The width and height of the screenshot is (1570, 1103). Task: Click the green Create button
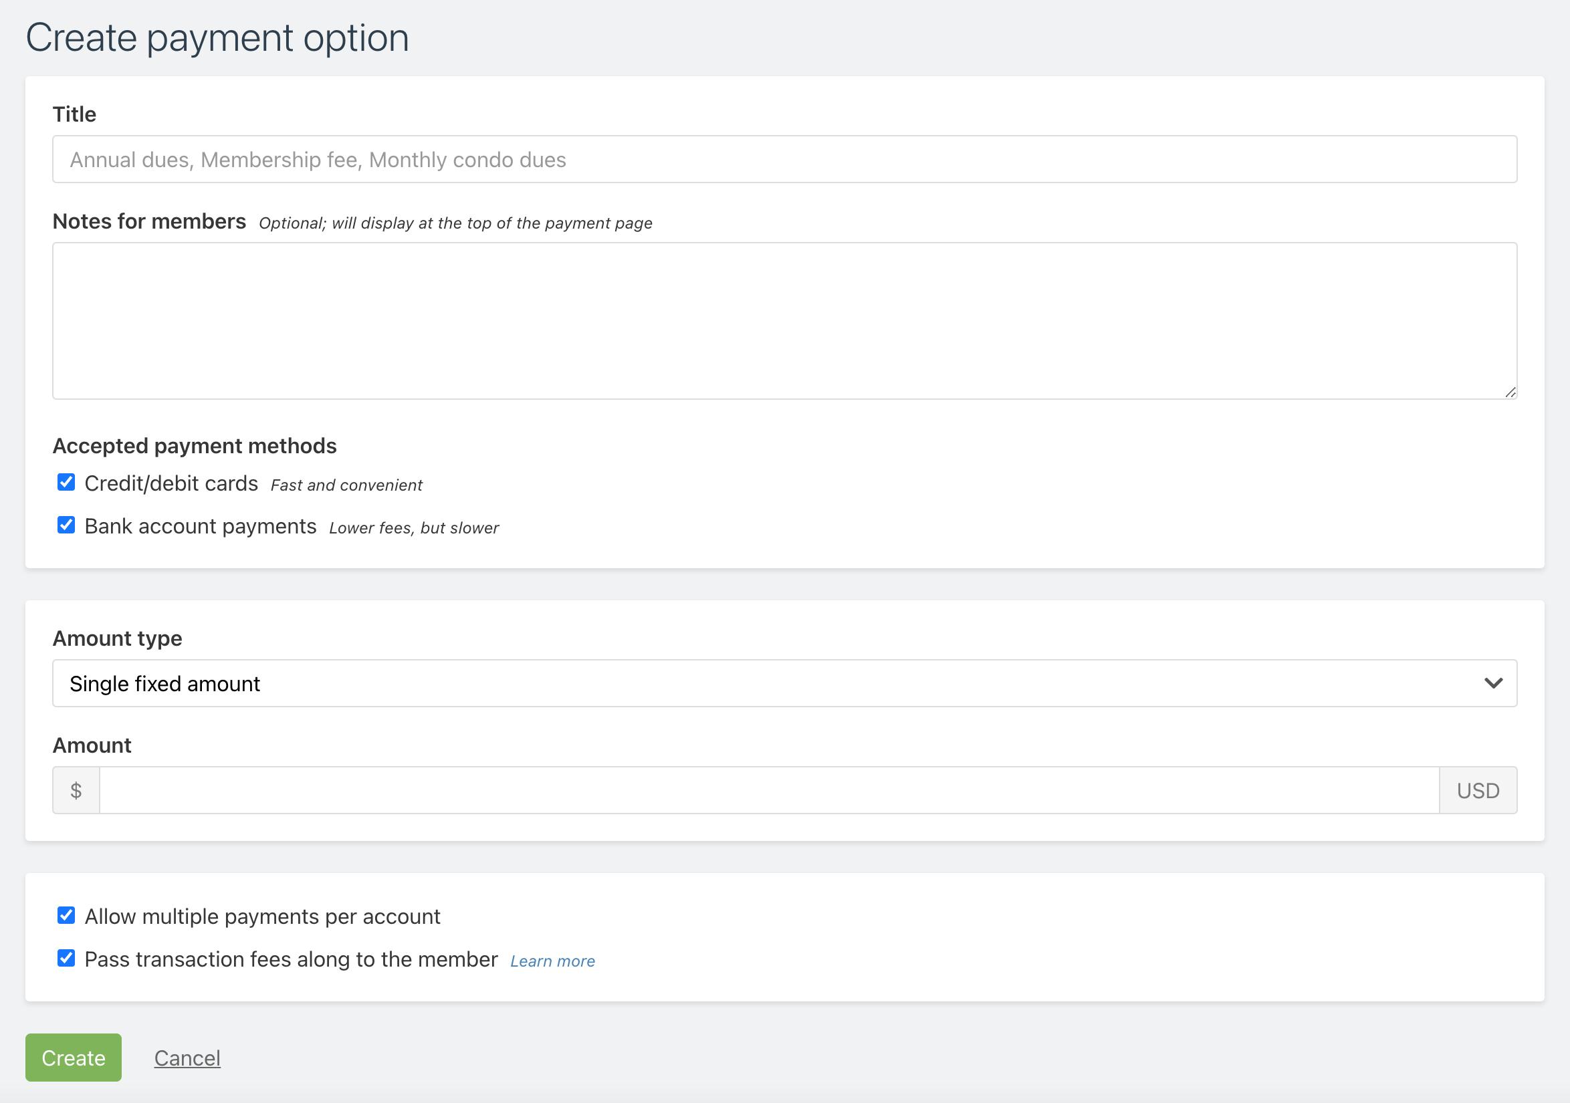coord(72,1057)
